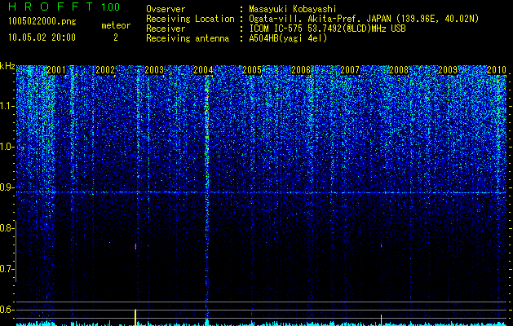The height and width of the screenshot is (326, 513).
Task: Click the kHz axis unit label
Action: pos(7,66)
